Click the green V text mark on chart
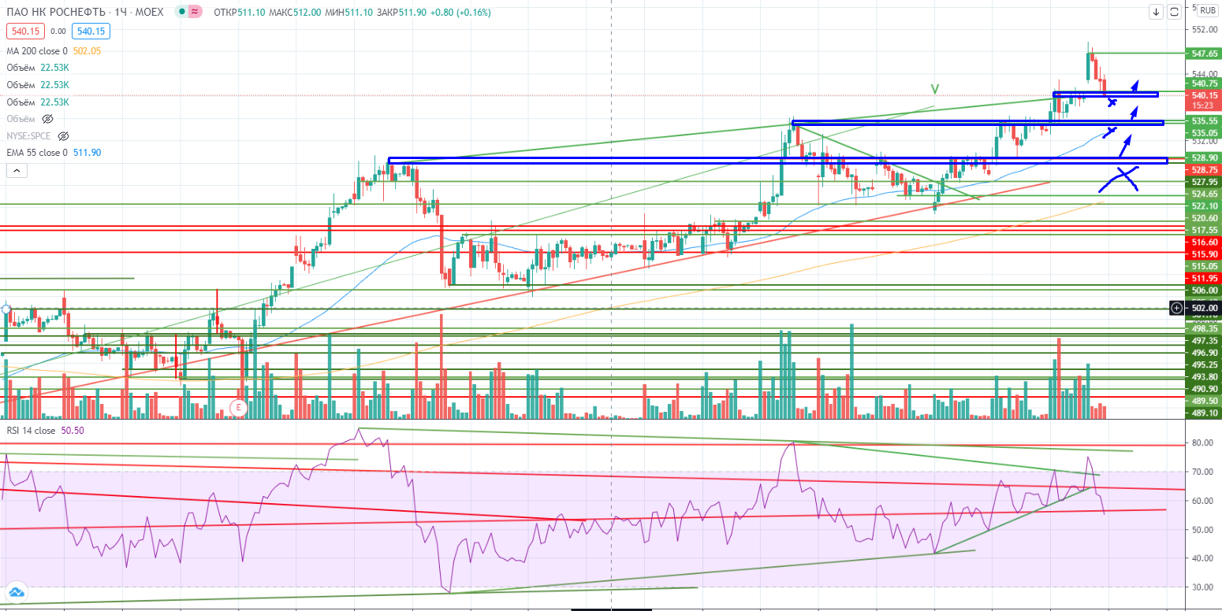The height and width of the screenshot is (611, 1222). (934, 88)
